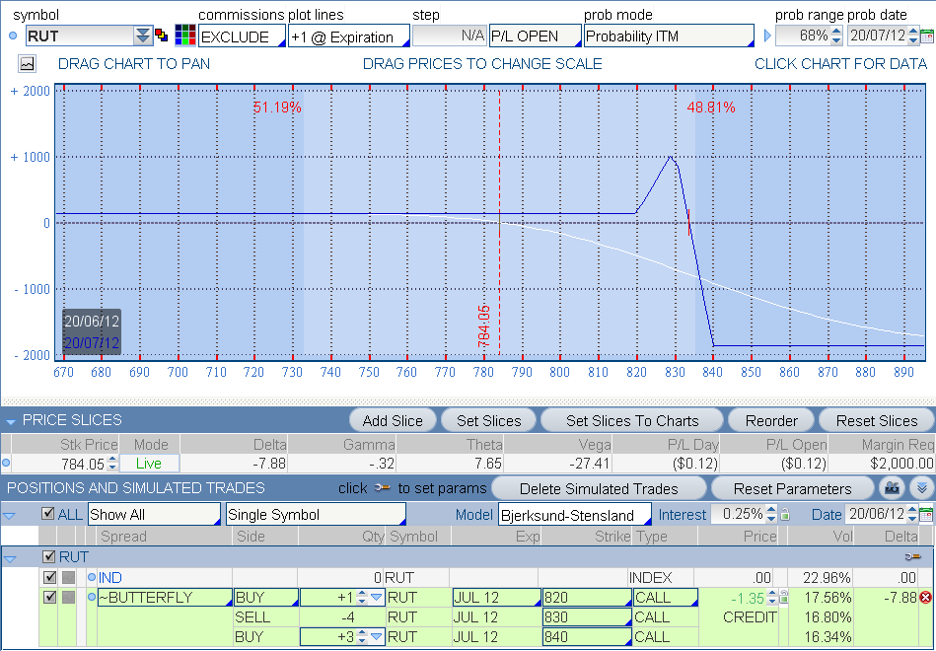Image resolution: width=936 pixels, height=651 pixels.
Task: Click the interest rate lock icon
Action: coord(784,515)
